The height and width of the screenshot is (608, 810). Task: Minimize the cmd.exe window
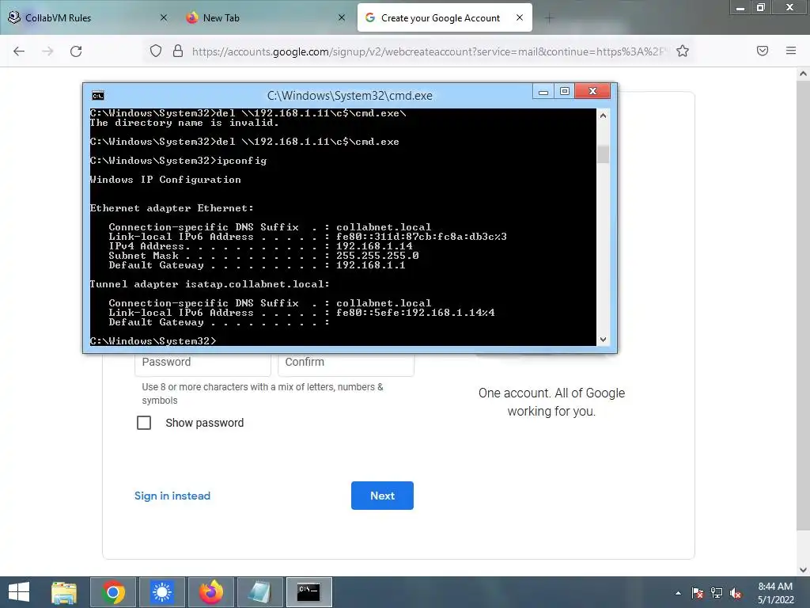pos(543,92)
